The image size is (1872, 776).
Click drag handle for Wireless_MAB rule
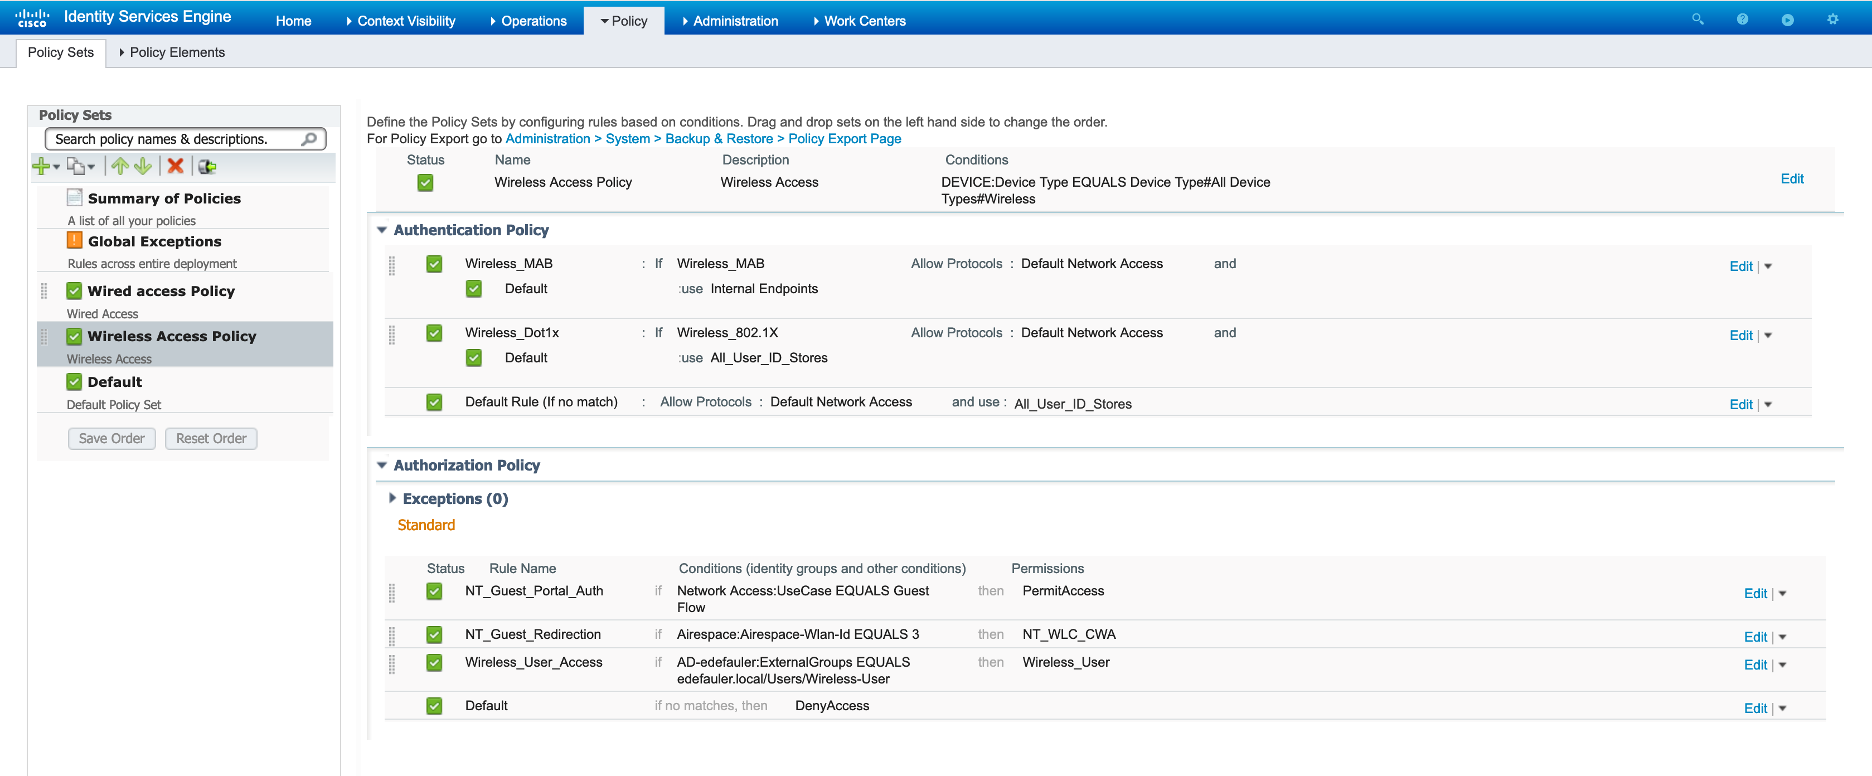point(392,266)
